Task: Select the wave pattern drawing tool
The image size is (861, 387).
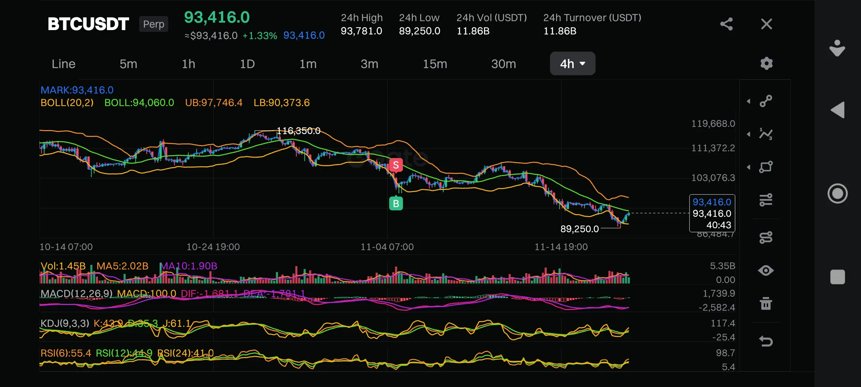Action: [766, 134]
